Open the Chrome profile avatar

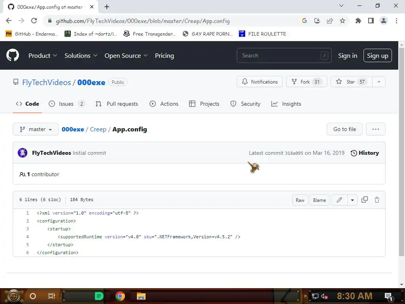point(384,21)
